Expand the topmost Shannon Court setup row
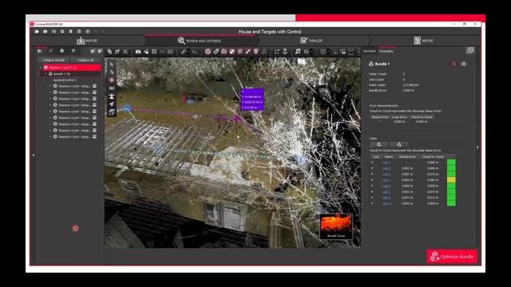The width and height of the screenshot is (511, 287). (x=50, y=86)
